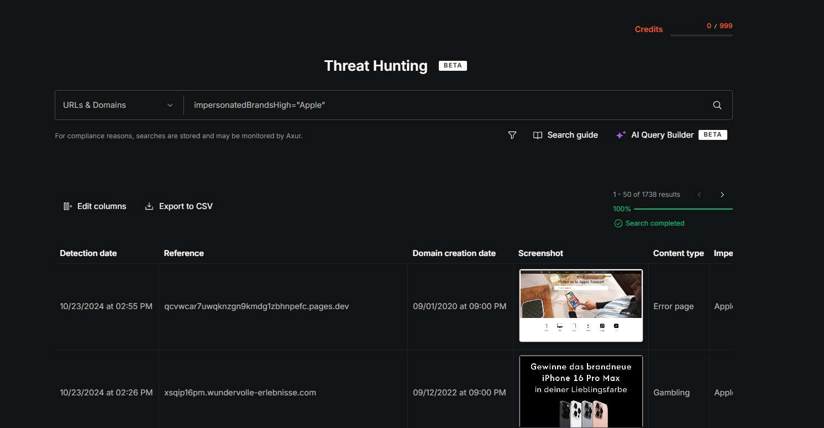The image size is (824, 428).
Task: Click AI Query Builder button
Action: click(x=671, y=135)
